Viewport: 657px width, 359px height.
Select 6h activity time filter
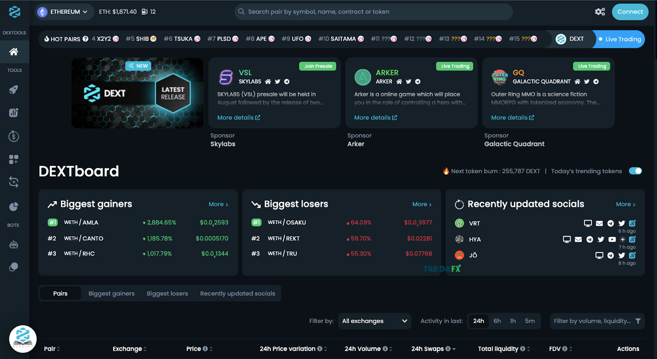(497, 321)
